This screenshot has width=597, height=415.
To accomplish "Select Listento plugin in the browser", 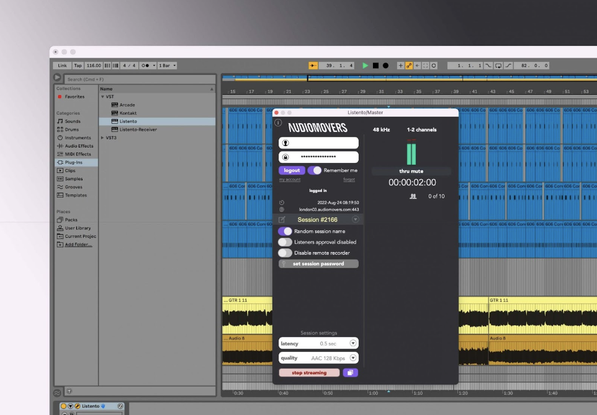I will 157,121.
